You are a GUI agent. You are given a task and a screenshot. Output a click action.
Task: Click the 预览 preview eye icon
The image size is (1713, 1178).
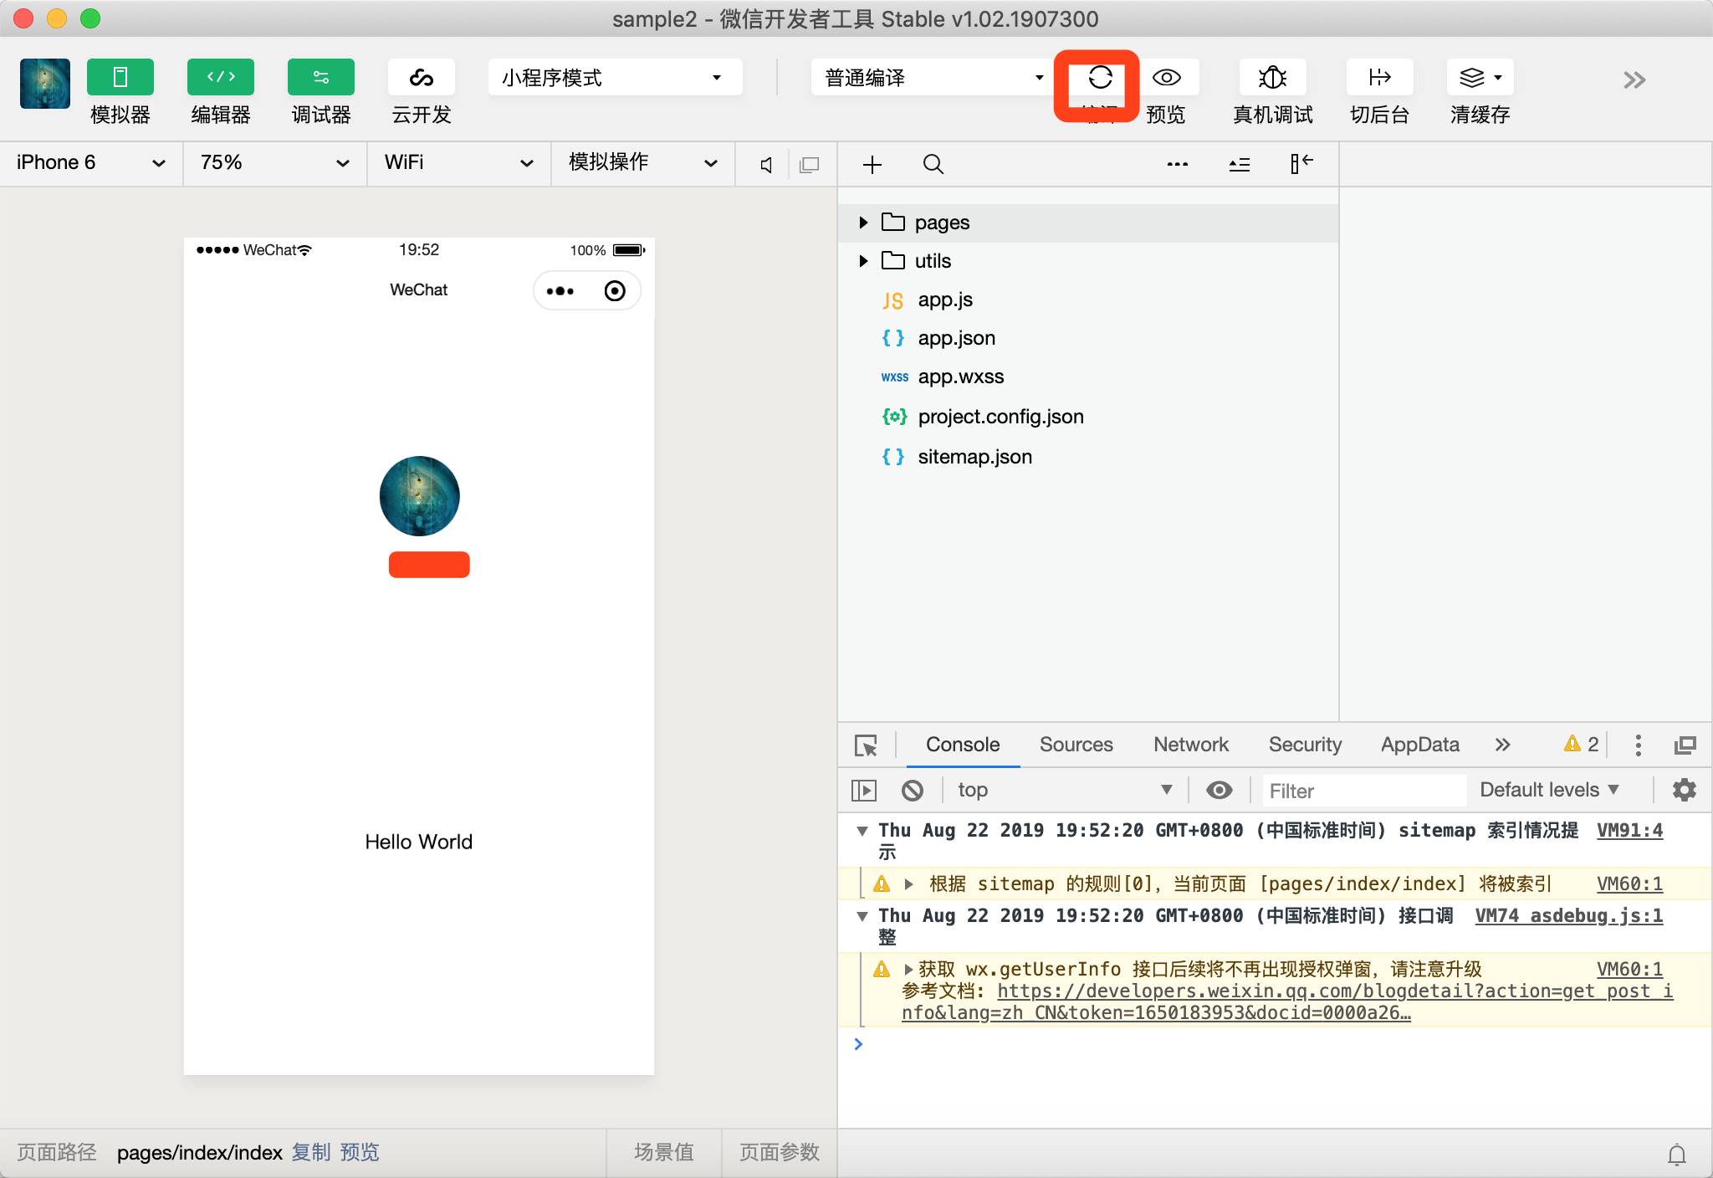point(1166,78)
